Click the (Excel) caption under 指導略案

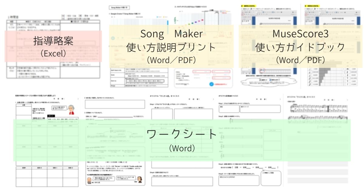coord(53,54)
